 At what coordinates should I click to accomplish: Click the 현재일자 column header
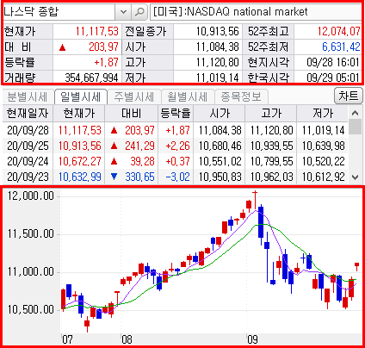28,113
